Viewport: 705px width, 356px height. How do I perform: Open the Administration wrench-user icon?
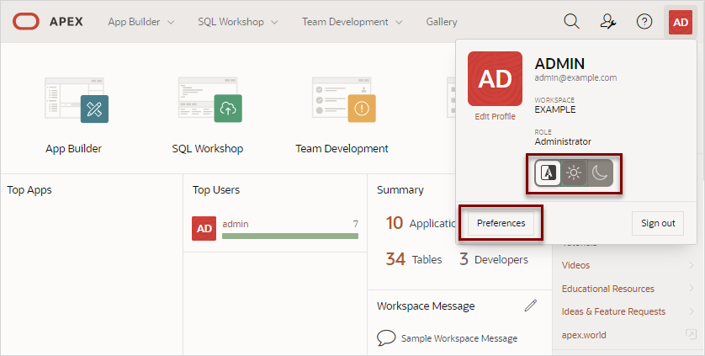[x=608, y=22]
